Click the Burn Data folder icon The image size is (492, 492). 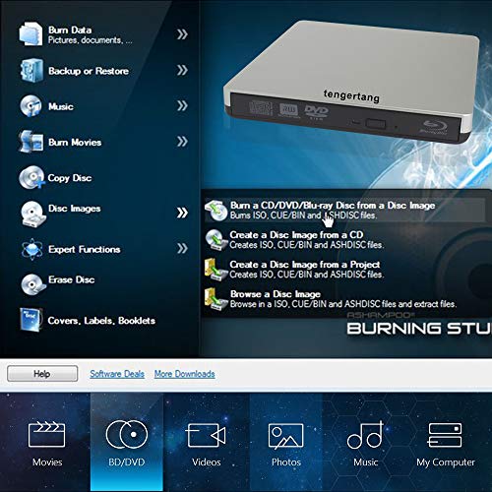tap(31, 33)
